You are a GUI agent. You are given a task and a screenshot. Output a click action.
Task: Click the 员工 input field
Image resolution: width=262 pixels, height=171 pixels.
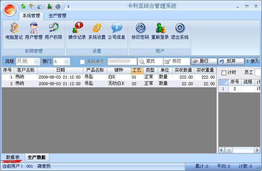(x=258, y=72)
